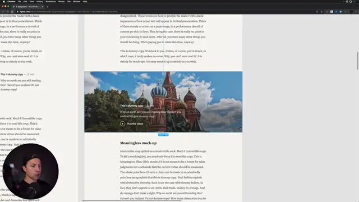Click the second ring status icon in menu bar
The image size is (359, 202).
pyautogui.click(x=351, y=1)
